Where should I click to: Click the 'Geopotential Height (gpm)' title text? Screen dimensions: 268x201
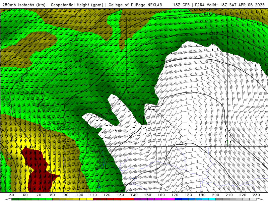[77, 5]
